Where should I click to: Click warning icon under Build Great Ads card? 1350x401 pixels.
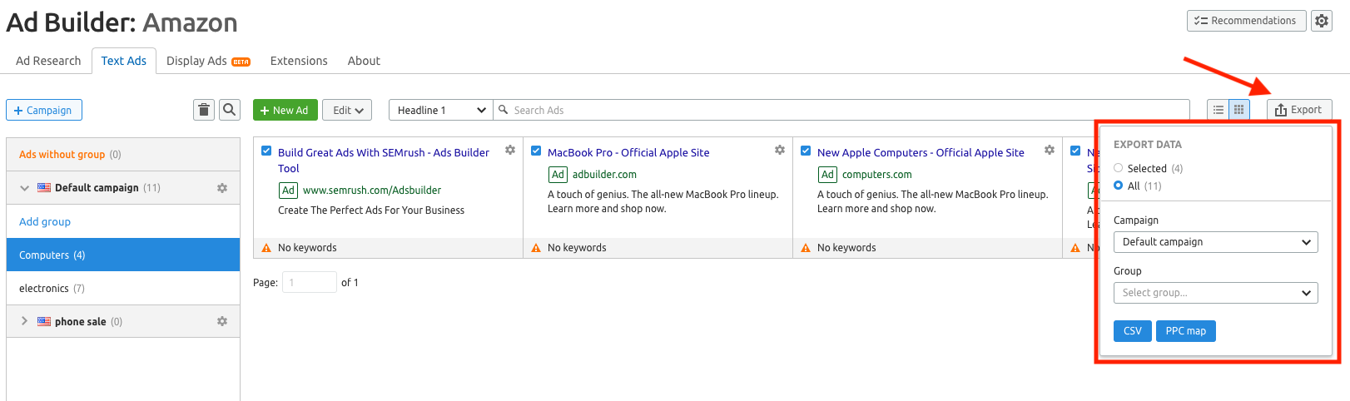266,248
